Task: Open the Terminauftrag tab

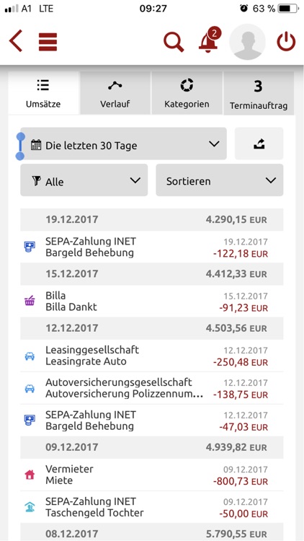Action: [x=259, y=93]
